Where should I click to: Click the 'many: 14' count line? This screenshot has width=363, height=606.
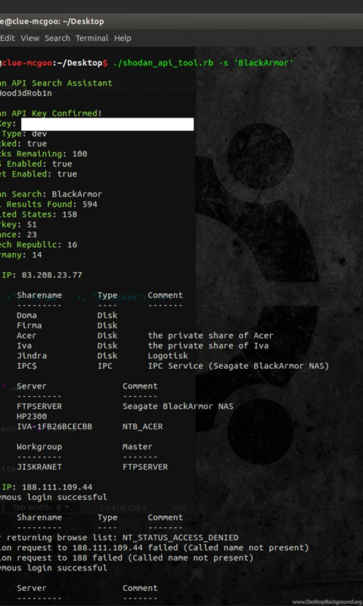[21, 255]
